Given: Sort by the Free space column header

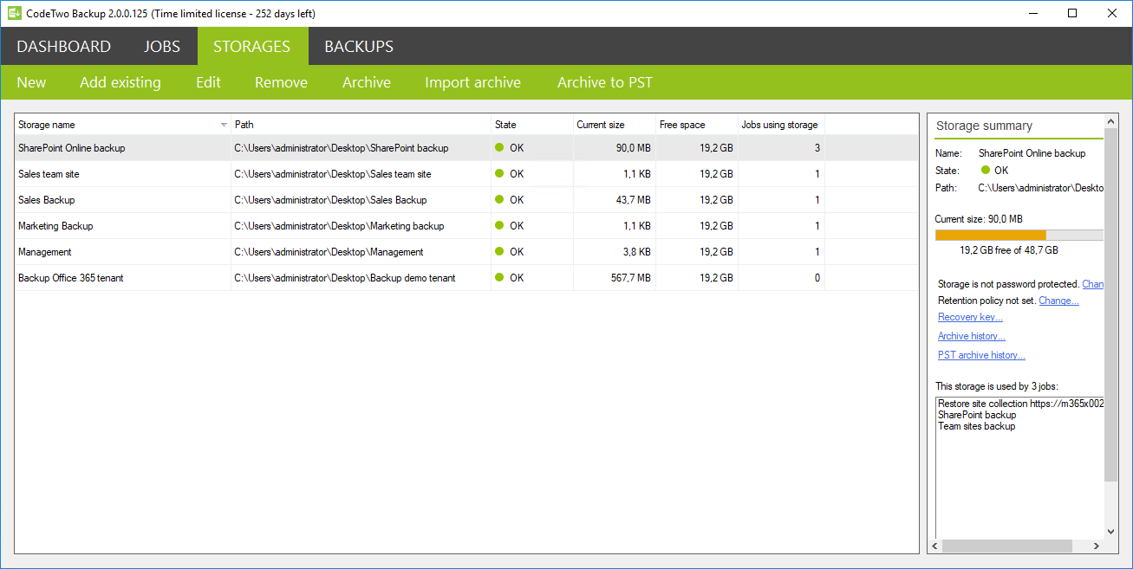Looking at the screenshot, I should (x=697, y=125).
